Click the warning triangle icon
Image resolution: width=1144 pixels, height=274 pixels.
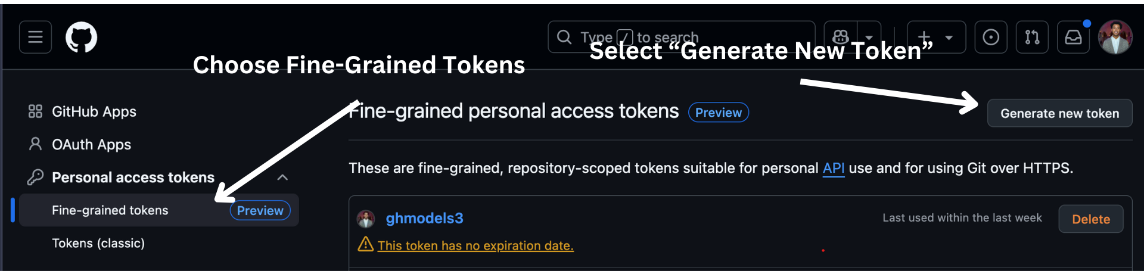[365, 244]
